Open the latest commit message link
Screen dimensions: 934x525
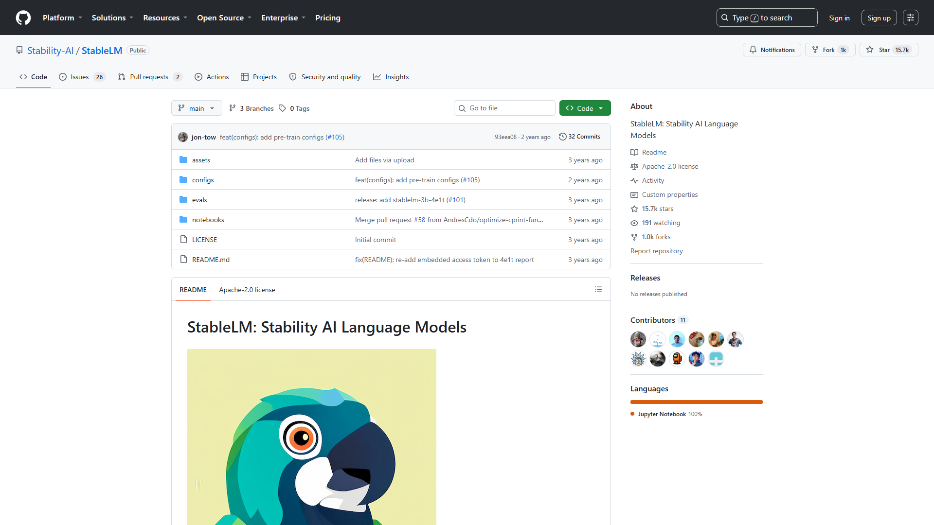click(271, 137)
